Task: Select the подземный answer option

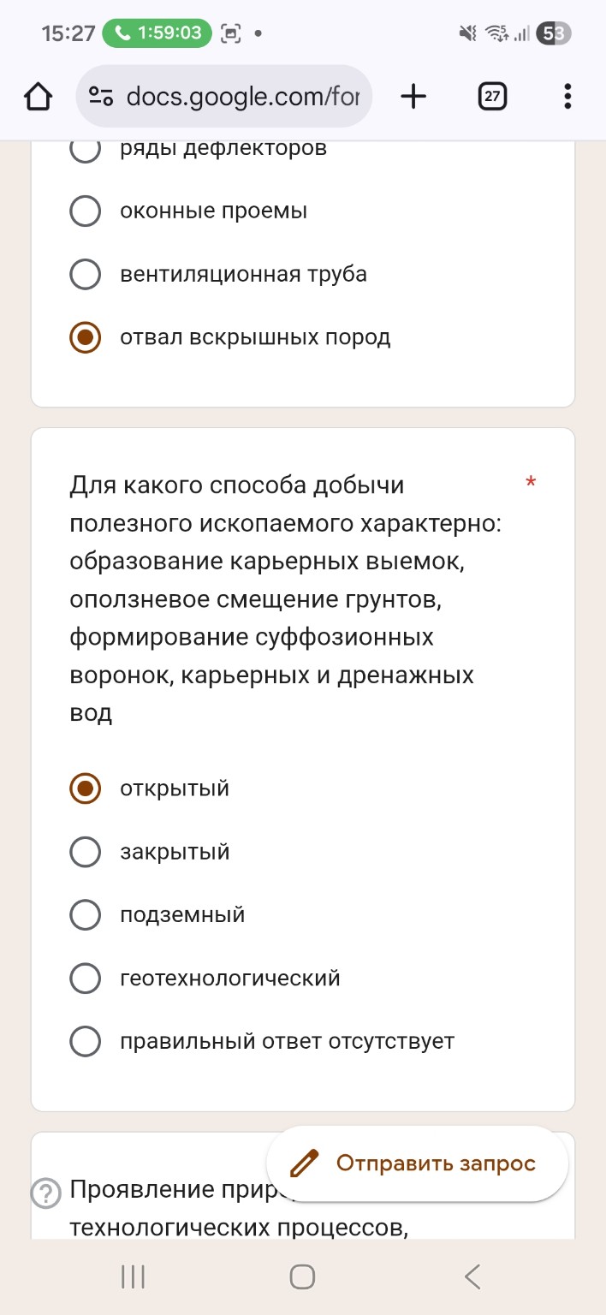Action: click(x=85, y=914)
